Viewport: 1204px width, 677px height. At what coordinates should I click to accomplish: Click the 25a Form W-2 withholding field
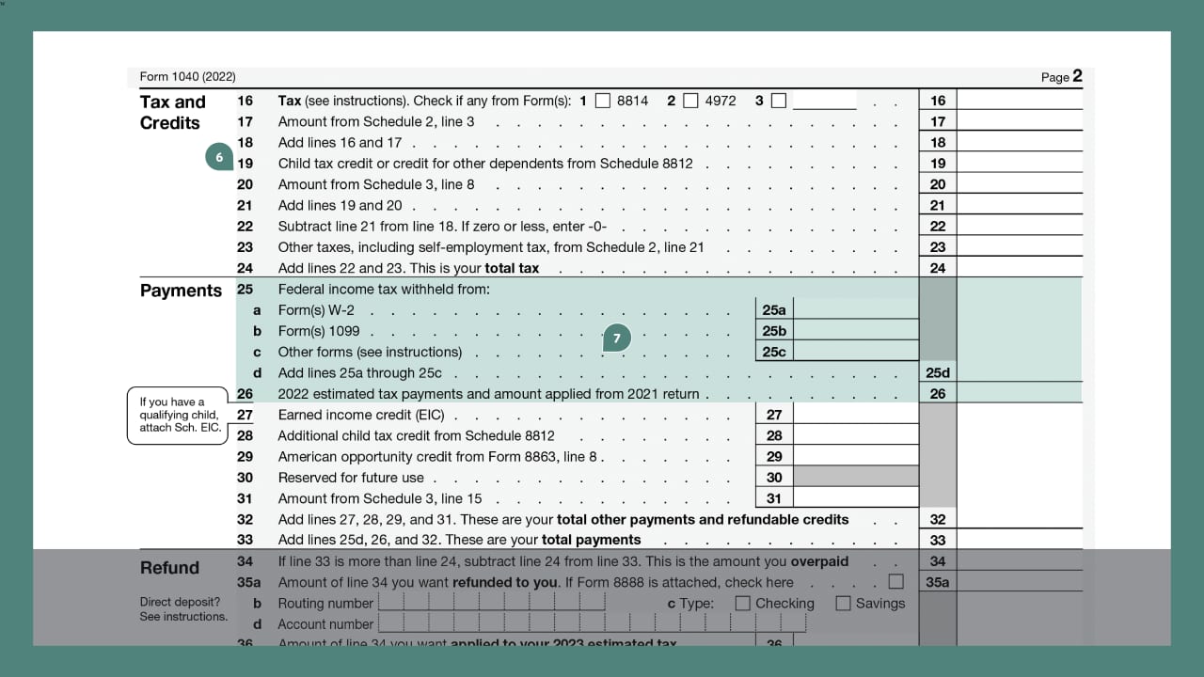coord(856,309)
